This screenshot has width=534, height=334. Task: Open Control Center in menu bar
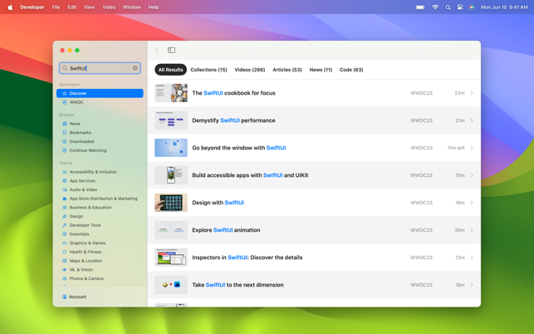point(460,7)
